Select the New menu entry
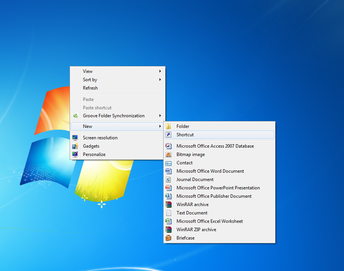Image resolution: width=344 pixels, height=271 pixels. click(x=118, y=126)
